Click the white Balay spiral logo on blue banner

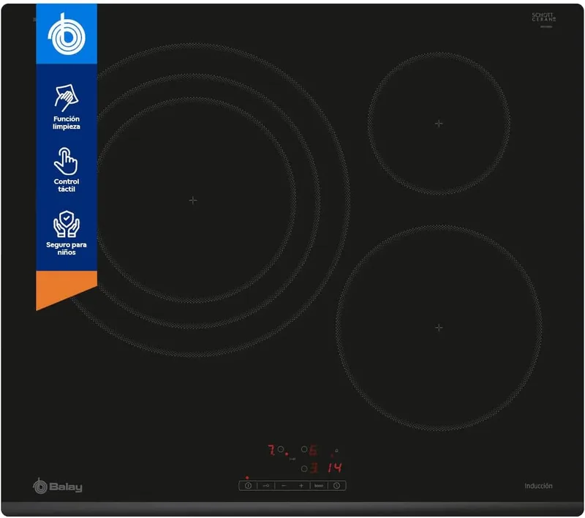click(x=67, y=34)
